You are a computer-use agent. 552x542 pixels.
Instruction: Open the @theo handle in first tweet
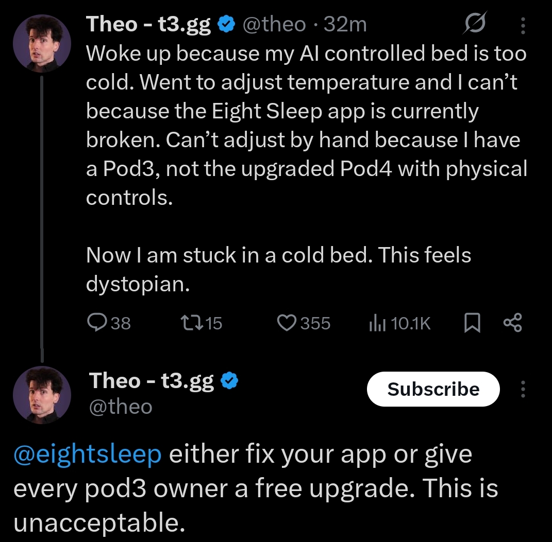(273, 24)
